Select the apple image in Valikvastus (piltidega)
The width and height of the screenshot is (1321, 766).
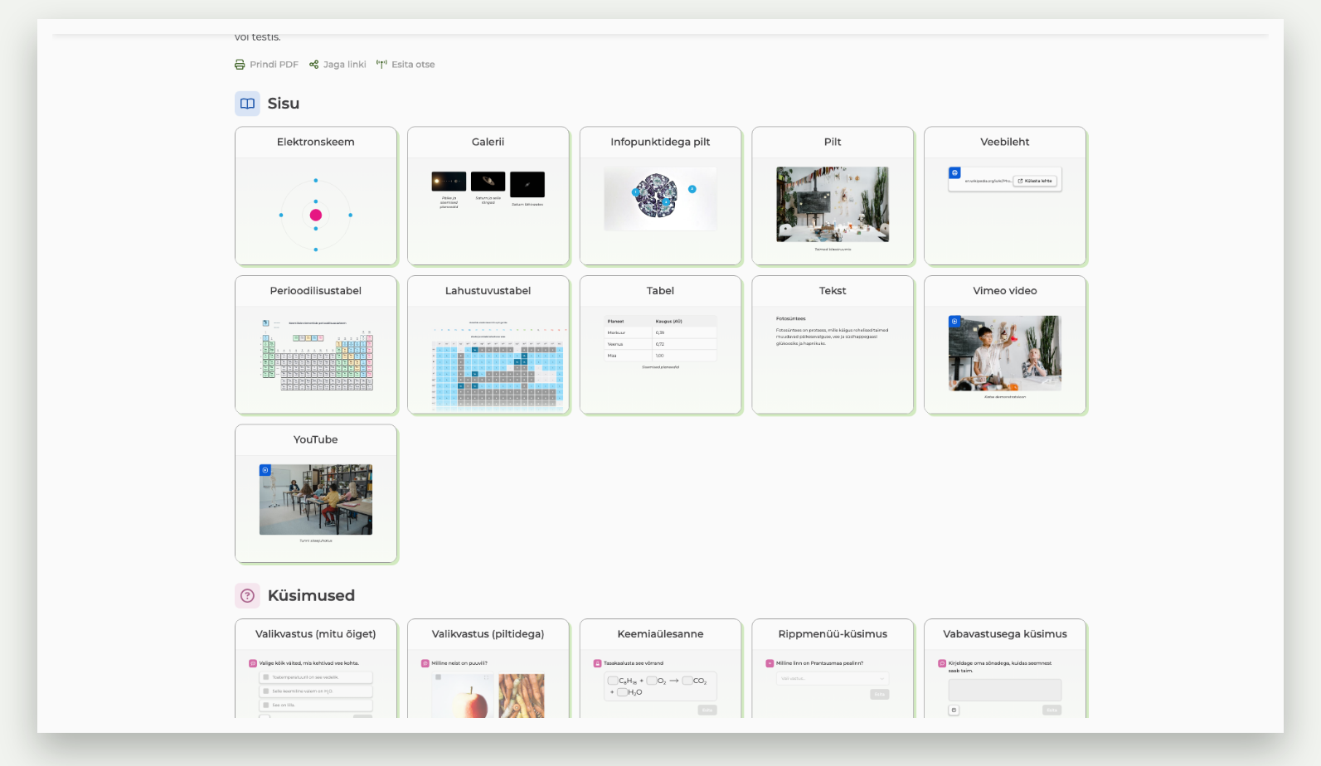462,696
